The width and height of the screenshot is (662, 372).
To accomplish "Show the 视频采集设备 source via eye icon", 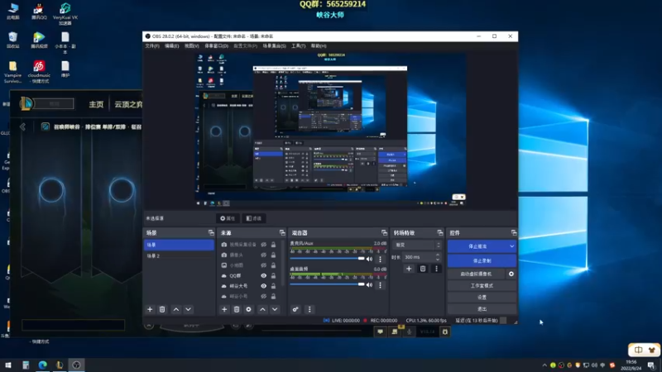I will [263, 245].
